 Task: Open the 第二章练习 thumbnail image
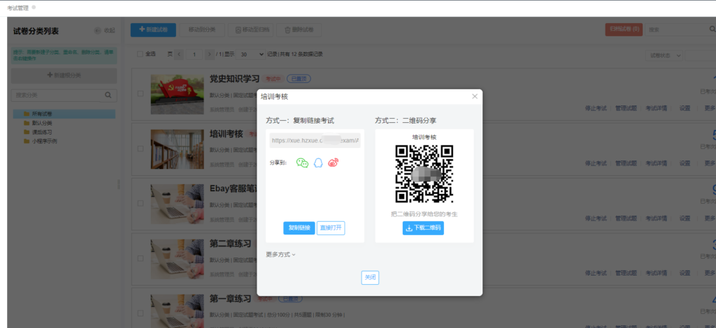pyautogui.click(x=177, y=259)
